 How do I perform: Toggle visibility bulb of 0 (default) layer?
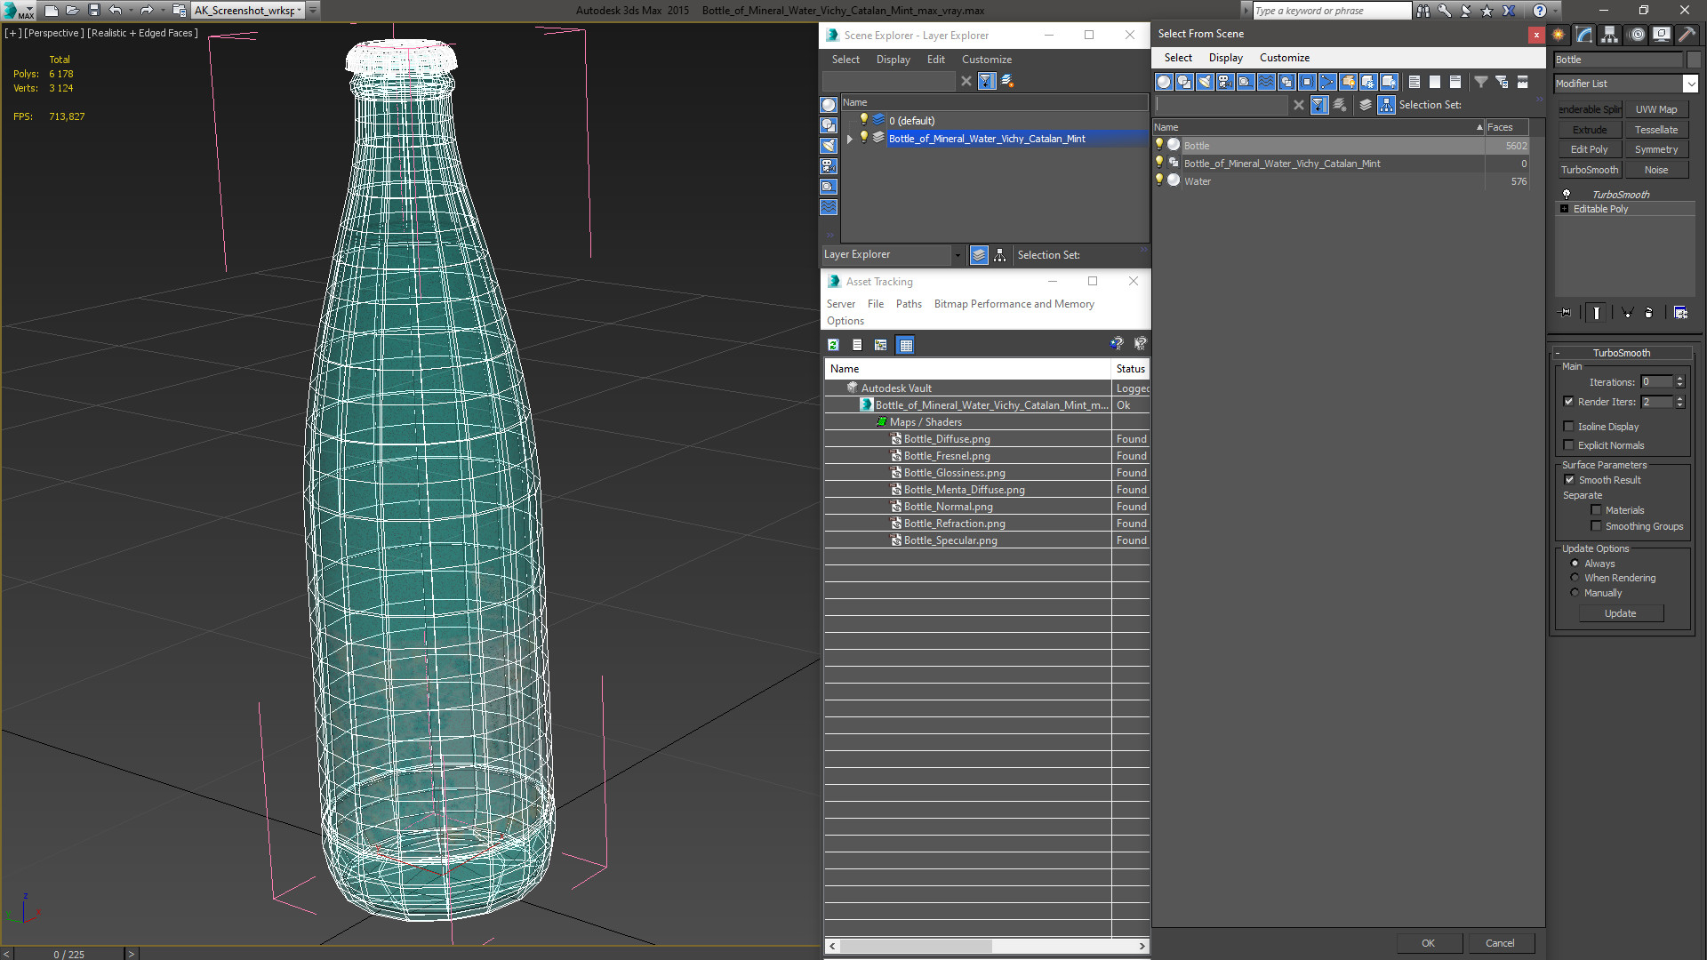coord(863,120)
